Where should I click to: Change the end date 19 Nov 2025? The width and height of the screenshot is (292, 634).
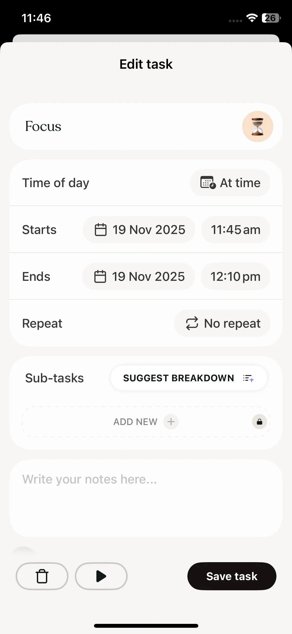(x=148, y=276)
